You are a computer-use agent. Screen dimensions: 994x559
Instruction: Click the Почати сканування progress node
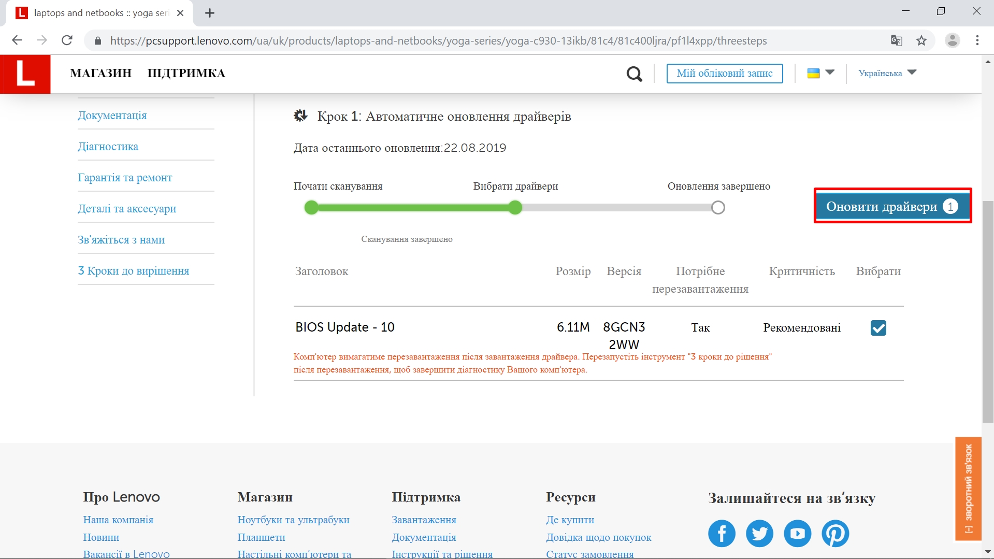click(311, 208)
